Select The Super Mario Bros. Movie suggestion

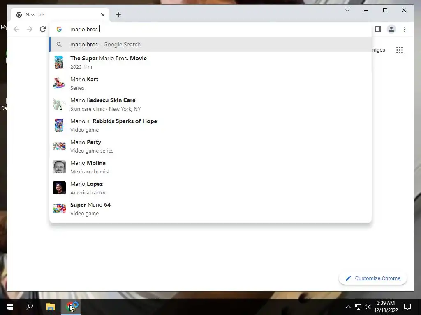[x=210, y=62]
